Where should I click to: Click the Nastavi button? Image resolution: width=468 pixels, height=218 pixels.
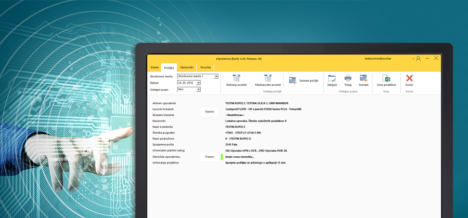pos(210,112)
